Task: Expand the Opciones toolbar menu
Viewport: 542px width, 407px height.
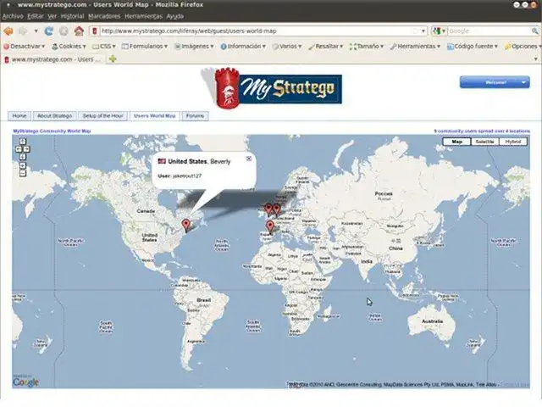Action: 523,47
